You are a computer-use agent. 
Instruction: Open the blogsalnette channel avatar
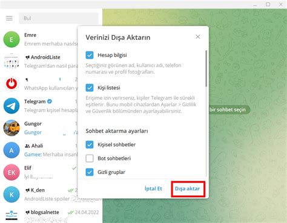click(x=12, y=215)
